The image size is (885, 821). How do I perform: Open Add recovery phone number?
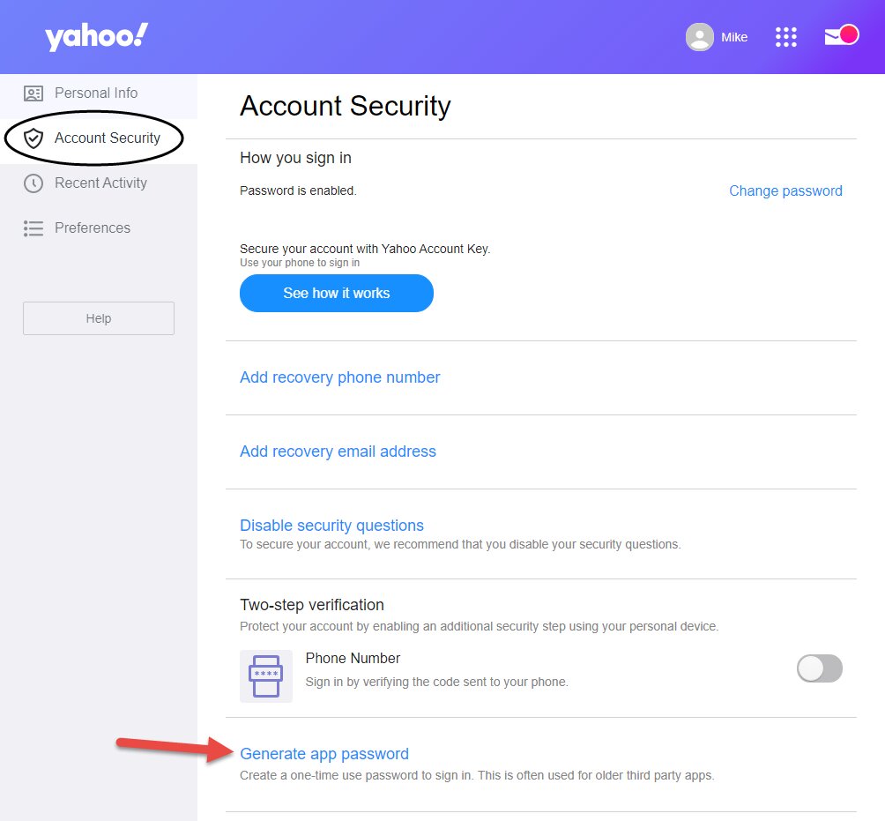[339, 377]
